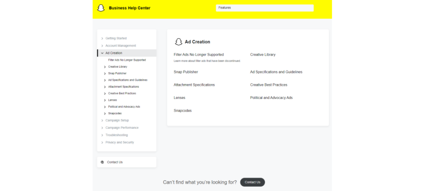Viewport: 425px width, 191px height.
Task: Select Creative Best Practices in sidebar
Action: coord(122,93)
